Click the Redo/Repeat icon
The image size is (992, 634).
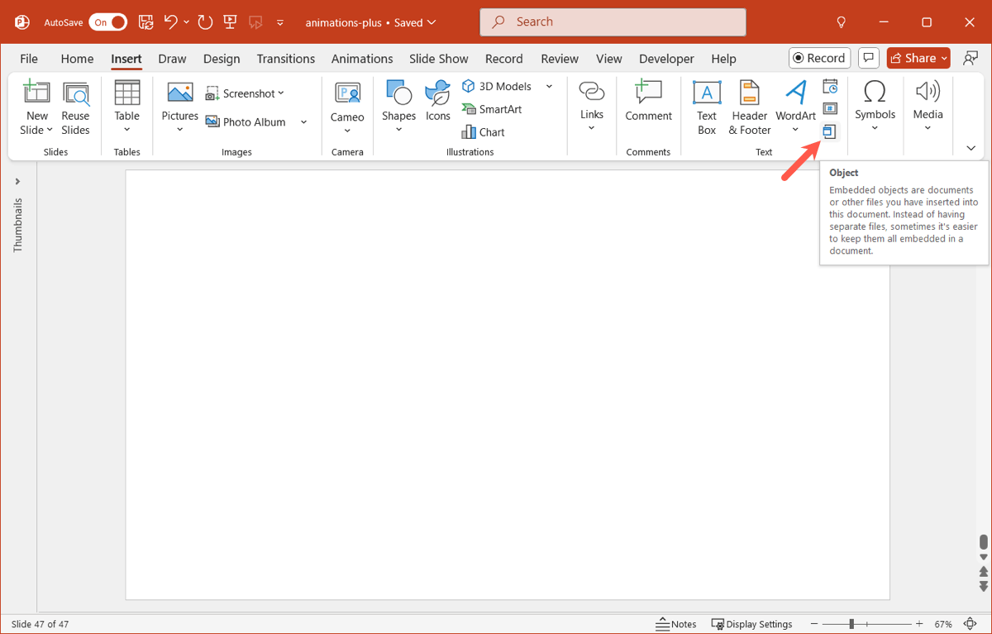coord(205,22)
